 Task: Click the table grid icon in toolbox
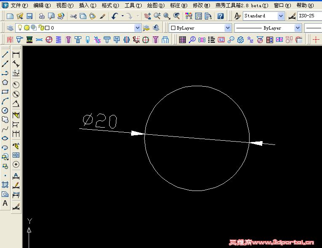click(x=182, y=40)
